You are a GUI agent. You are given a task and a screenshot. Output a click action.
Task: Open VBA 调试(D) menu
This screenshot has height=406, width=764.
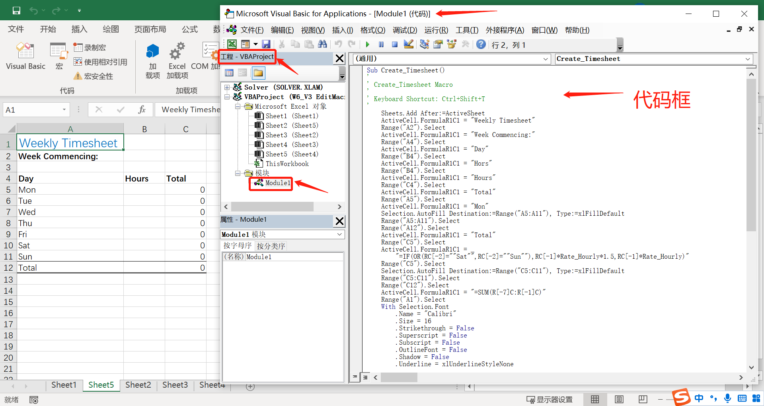[405, 30]
